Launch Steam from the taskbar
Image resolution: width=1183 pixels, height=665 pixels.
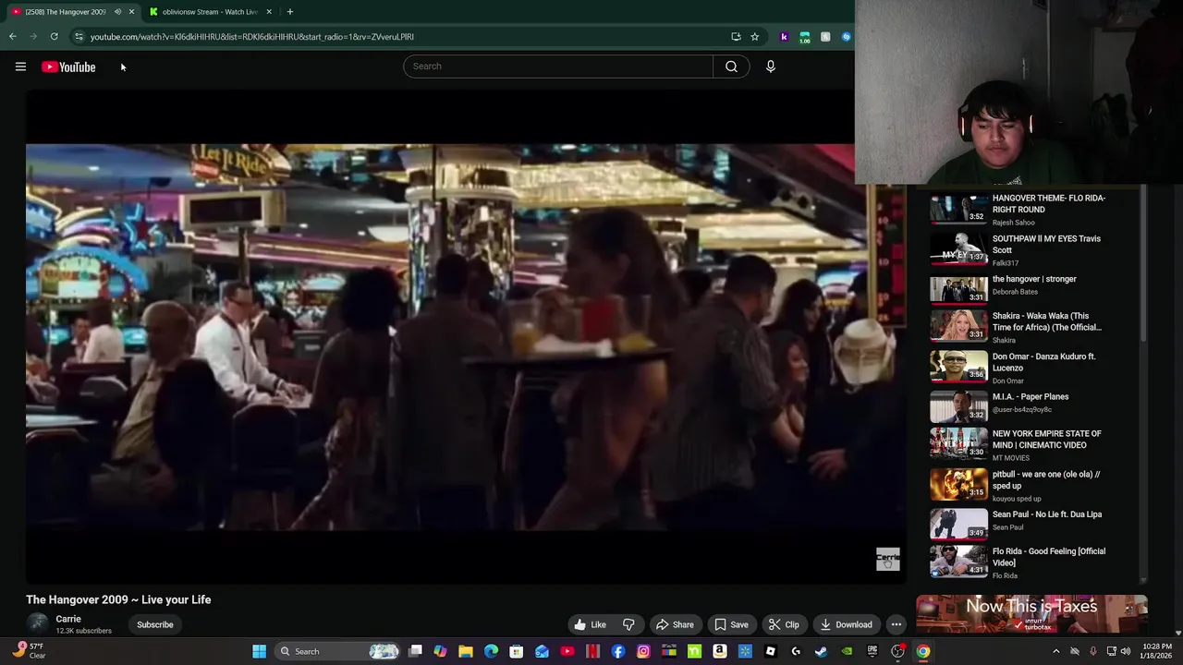[x=821, y=651]
